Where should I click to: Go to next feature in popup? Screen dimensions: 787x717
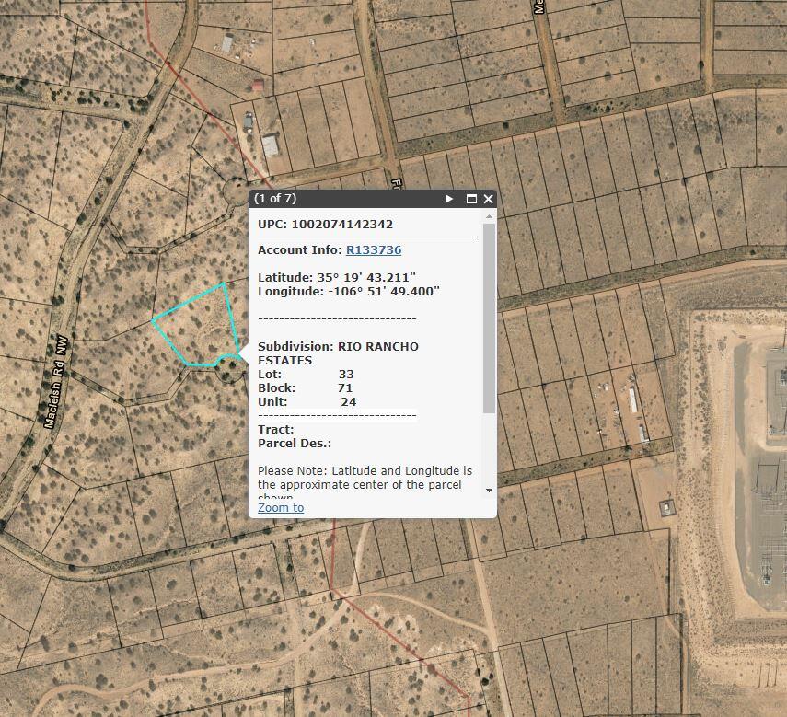coord(449,199)
